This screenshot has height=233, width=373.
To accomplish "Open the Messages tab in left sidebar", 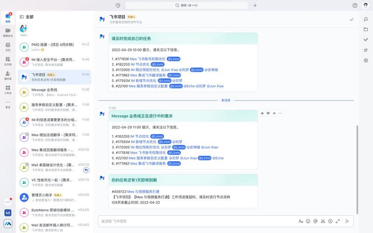I will [8, 18].
